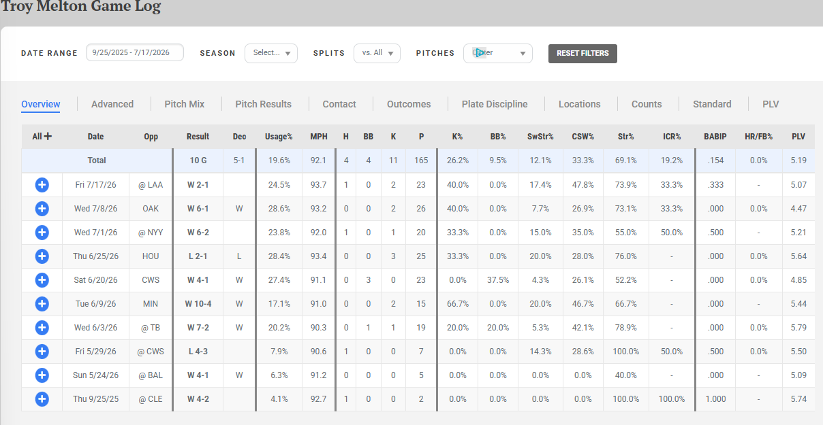Open the Locations tab
Screen dimensions: 823x425
click(580, 104)
